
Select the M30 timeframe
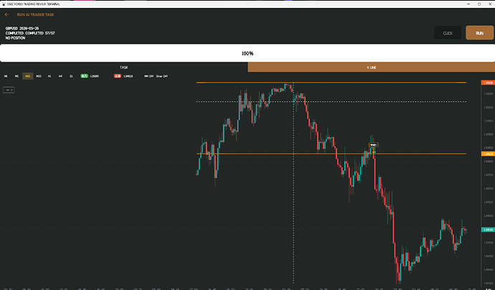(39, 76)
